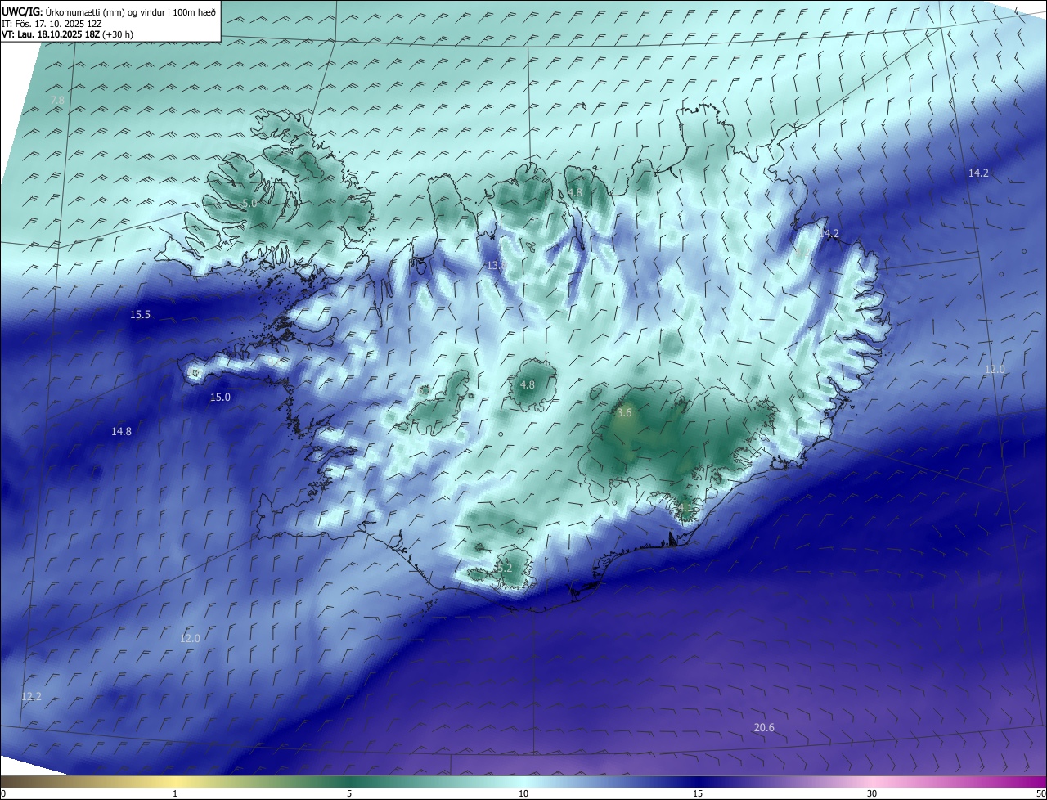Click the 14.2 value on the east coast
This screenshot has height=800, width=1047.
point(829,233)
